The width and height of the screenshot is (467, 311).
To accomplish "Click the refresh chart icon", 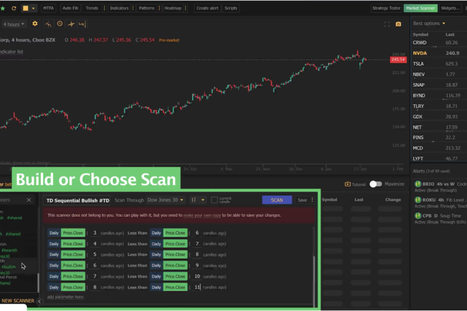I will click(14, 9).
